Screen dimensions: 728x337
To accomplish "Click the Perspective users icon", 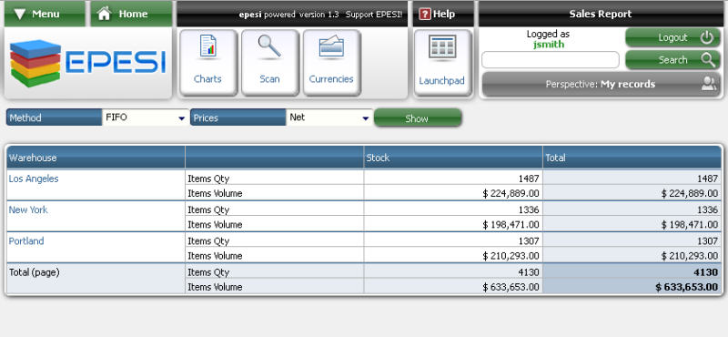I will tap(709, 84).
